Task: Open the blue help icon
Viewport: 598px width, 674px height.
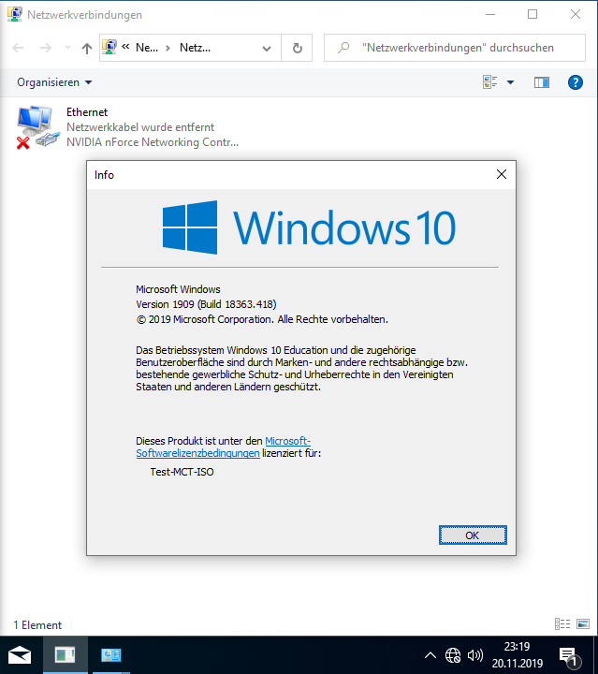Action: [x=576, y=82]
